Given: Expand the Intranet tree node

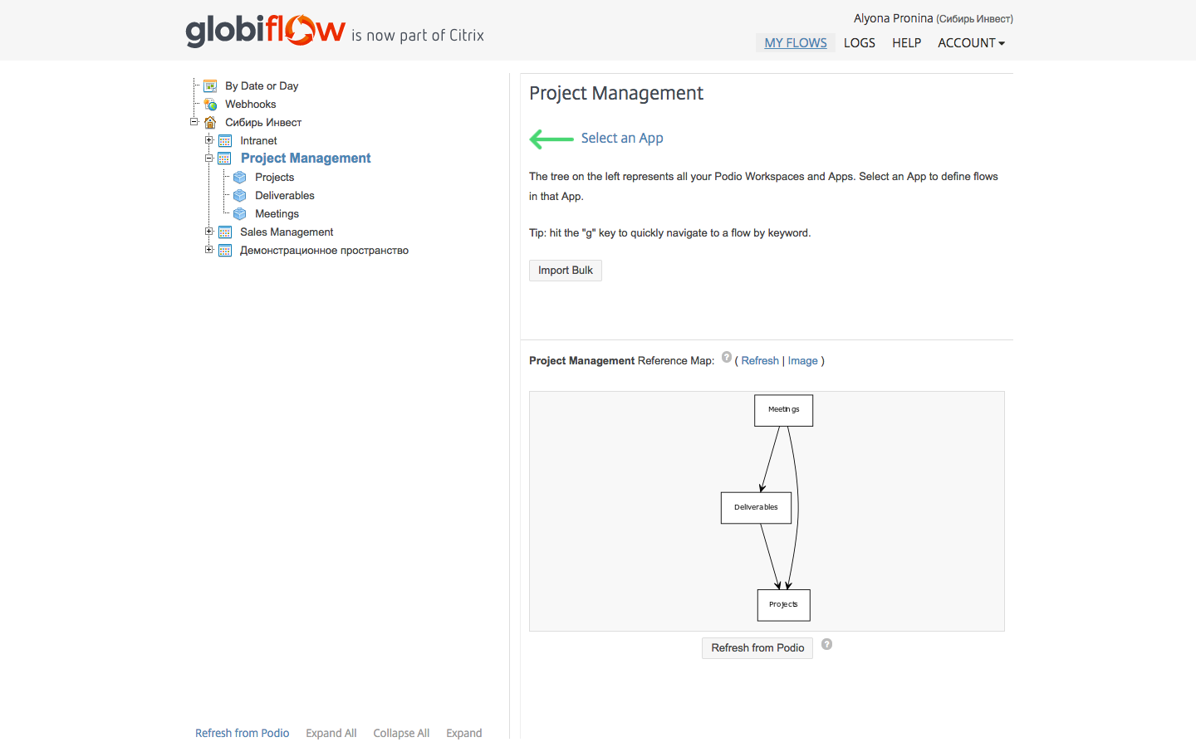Looking at the screenshot, I should coord(208,139).
